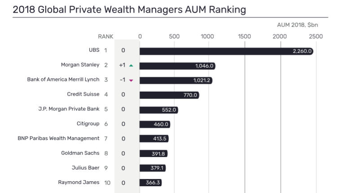This screenshot has width=343, height=193.
Task: Click the green up arrow beside Morgan Stanley
Action: (x=131, y=66)
